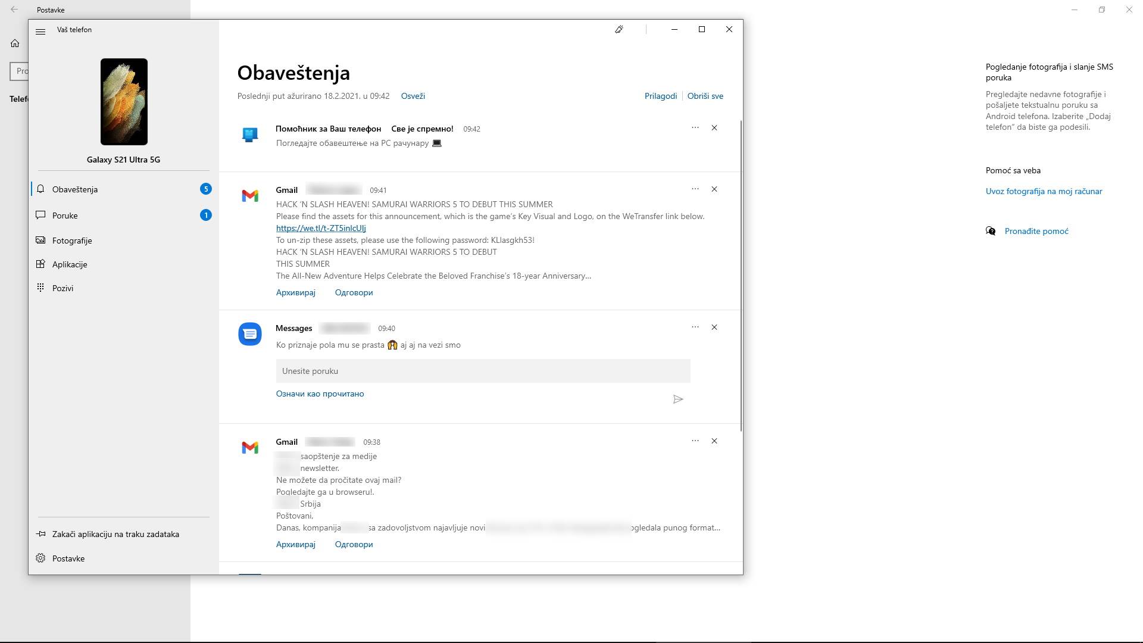The image size is (1143, 643).
Task: Open the WeTransfer download link
Action: [x=320, y=228]
